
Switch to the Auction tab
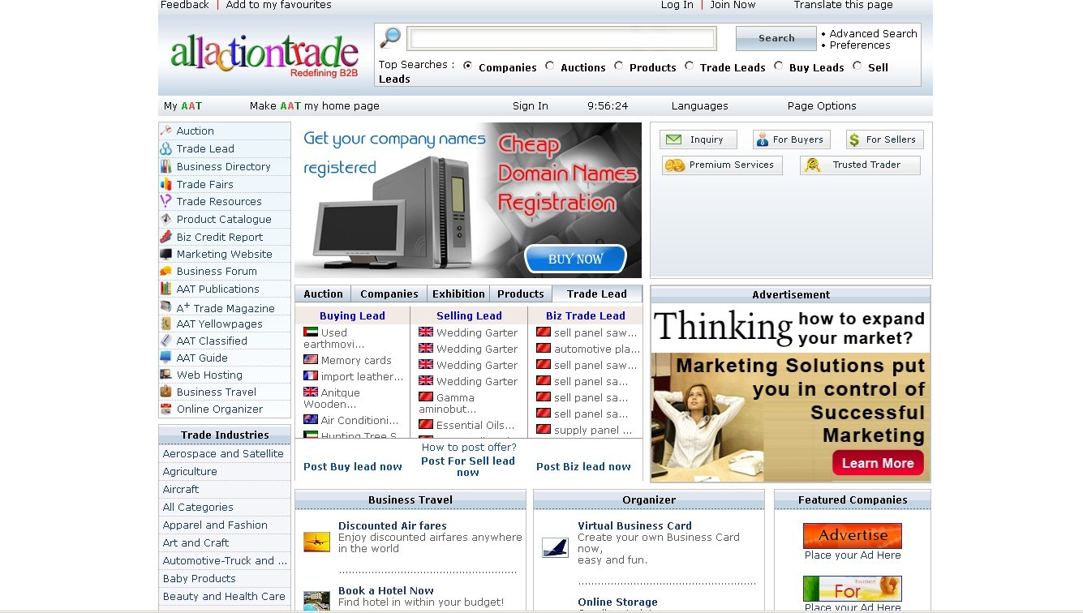tap(324, 294)
